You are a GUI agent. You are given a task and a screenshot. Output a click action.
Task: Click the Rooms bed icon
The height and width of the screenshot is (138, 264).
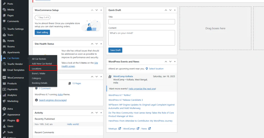coord(4,47)
